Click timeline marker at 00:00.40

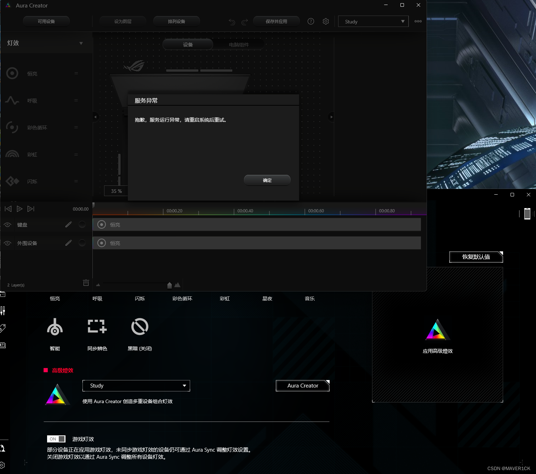point(245,211)
